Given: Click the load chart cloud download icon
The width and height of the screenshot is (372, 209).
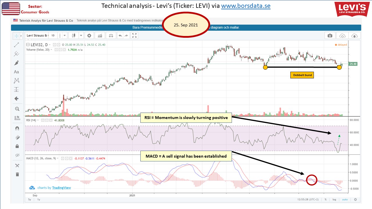Looking at the screenshot, I should click(343, 35).
